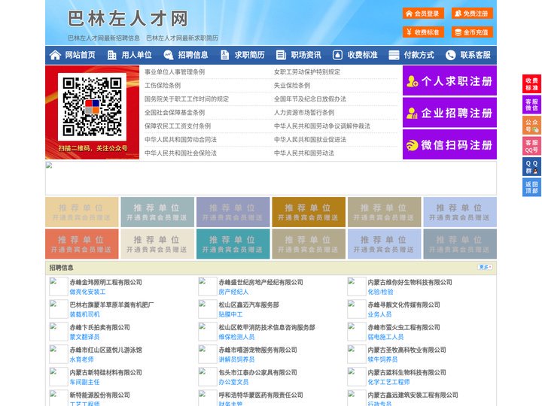Open the 做亮化安装工 job link
Screen dimensions: 542x406
[x=88, y=292]
